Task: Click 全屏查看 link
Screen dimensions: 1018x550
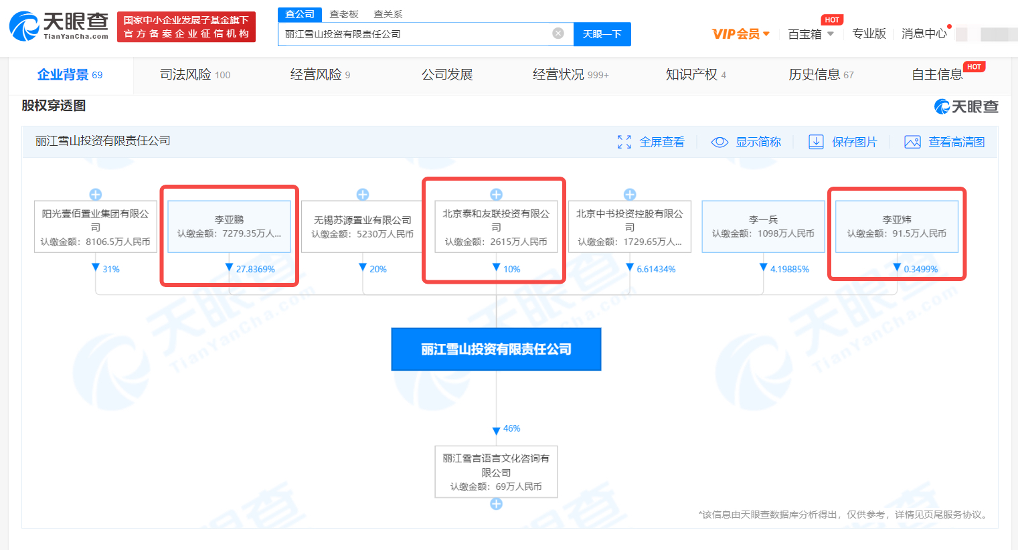Action: [662, 142]
